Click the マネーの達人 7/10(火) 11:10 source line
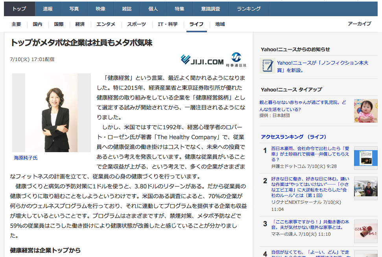Viewport: 382px width, 257px height. [x=301, y=234]
